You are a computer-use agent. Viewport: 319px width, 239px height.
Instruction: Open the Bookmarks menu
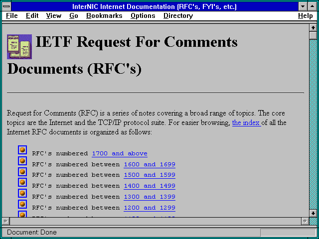(104, 16)
